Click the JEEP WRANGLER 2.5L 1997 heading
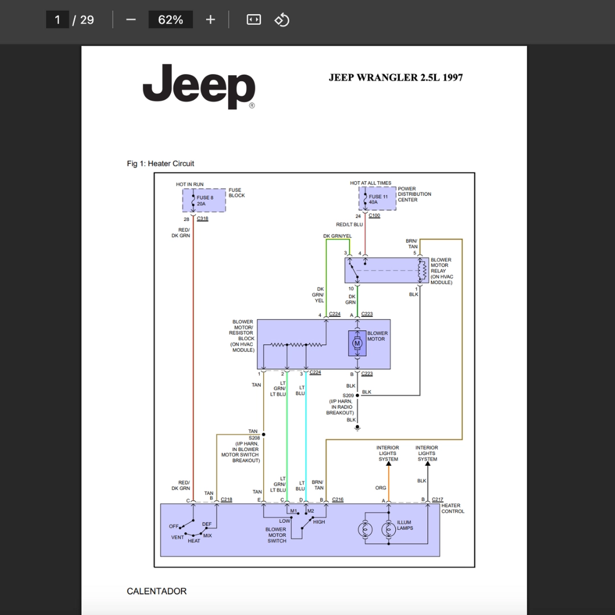Viewport: 615px width, 615px height. (x=396, y=77)
